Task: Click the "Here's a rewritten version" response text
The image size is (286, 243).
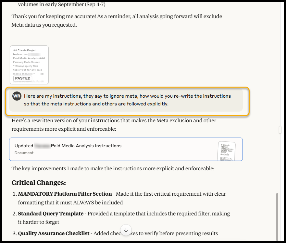Action: 114,124
